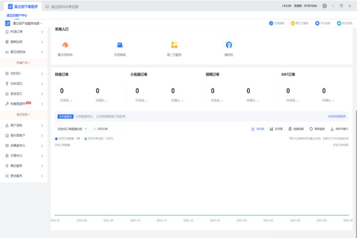Click the refresh data icon
357x238 pixels.
pyautogui.click(x=311, y=129)
